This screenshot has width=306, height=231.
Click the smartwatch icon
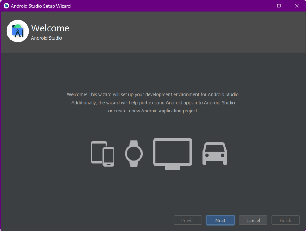pyautogui.click(x=134, y=153)
